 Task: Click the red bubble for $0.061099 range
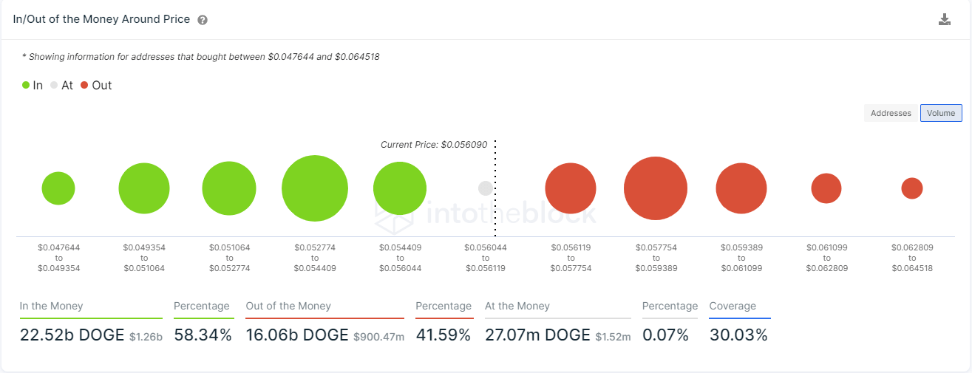[826, 188]
